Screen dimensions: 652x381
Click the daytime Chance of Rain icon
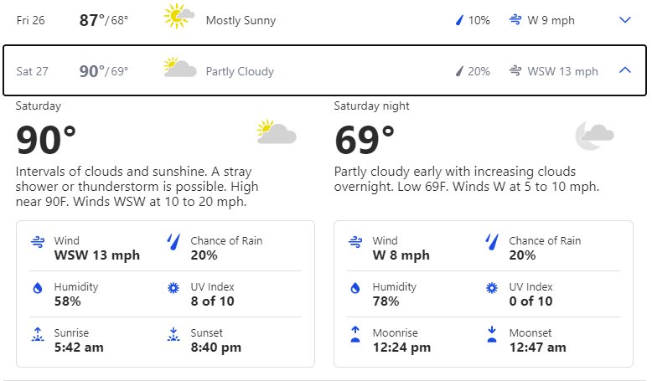[x=173, y=242]
